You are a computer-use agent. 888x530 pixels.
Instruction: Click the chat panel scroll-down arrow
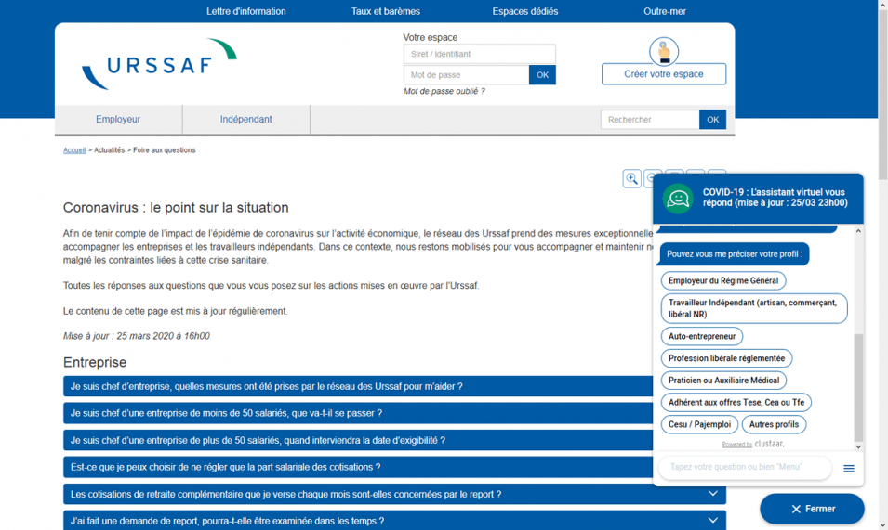click(x=858, y=446)
